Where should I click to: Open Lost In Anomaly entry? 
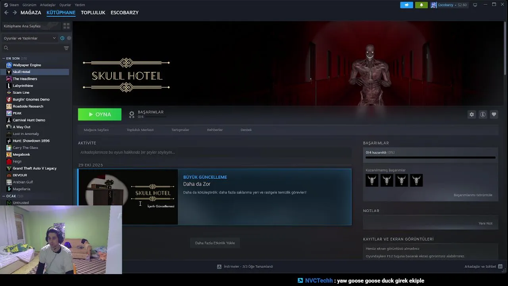point(26,134)
